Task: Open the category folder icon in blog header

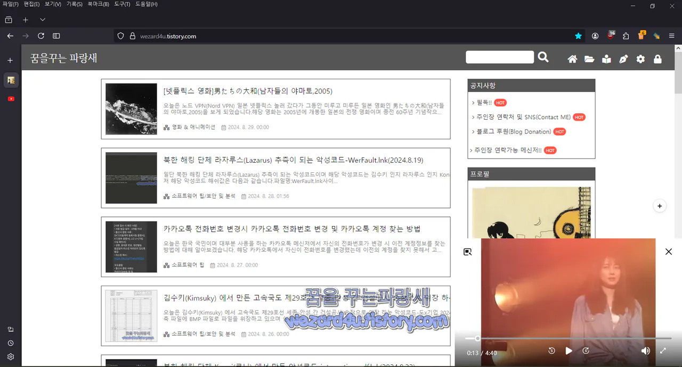Action: click(589, 59)
